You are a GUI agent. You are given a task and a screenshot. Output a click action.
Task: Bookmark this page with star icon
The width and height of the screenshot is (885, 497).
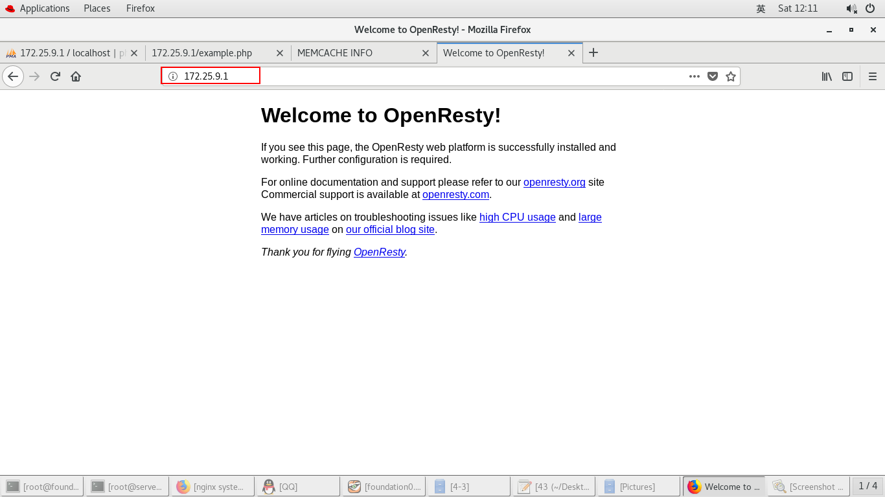point(731,76)
